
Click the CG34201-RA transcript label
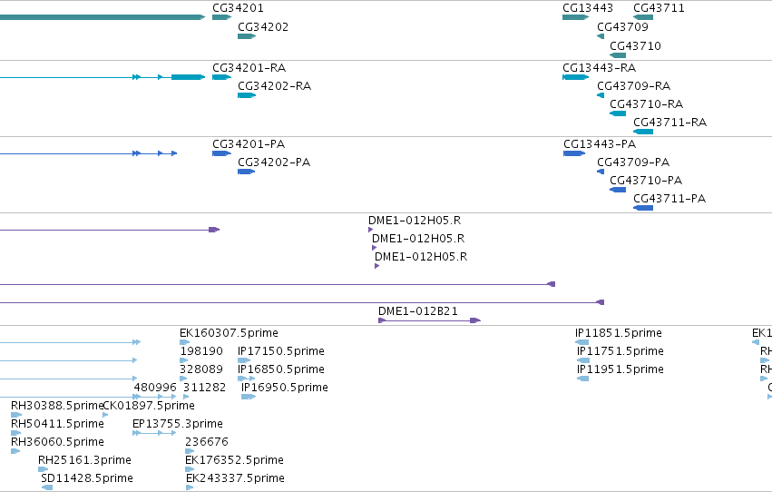(x=249, y=67)
